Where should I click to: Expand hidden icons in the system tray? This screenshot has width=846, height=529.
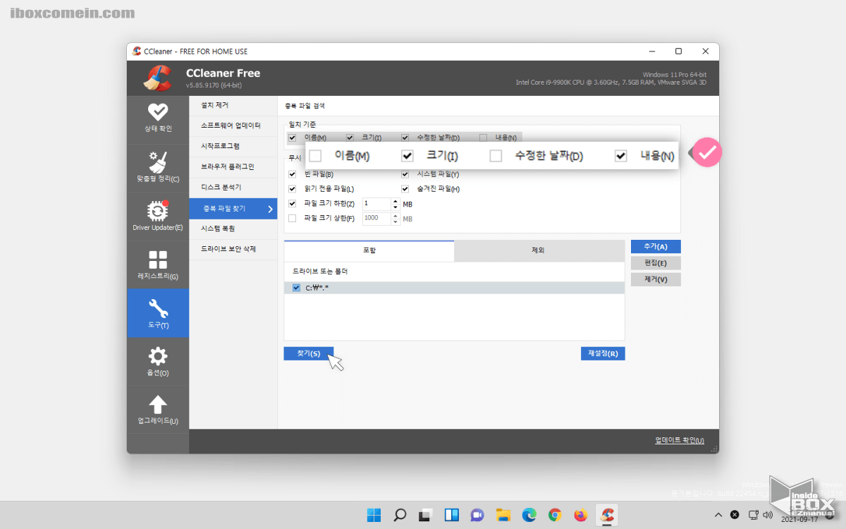coord(718,515)
